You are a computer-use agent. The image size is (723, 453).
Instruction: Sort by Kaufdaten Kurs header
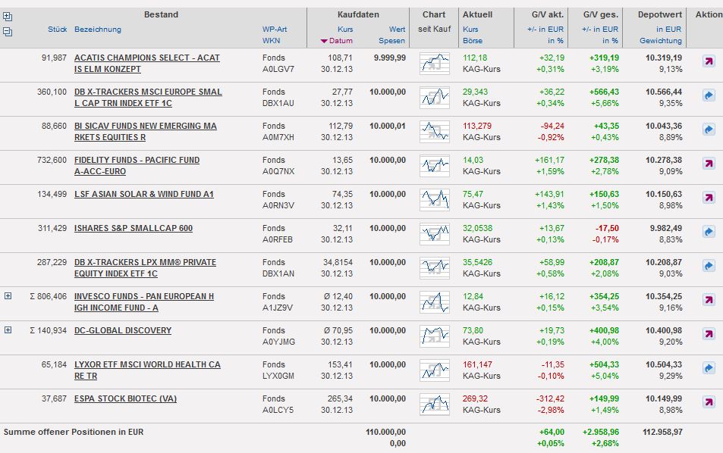click(345, 29)
